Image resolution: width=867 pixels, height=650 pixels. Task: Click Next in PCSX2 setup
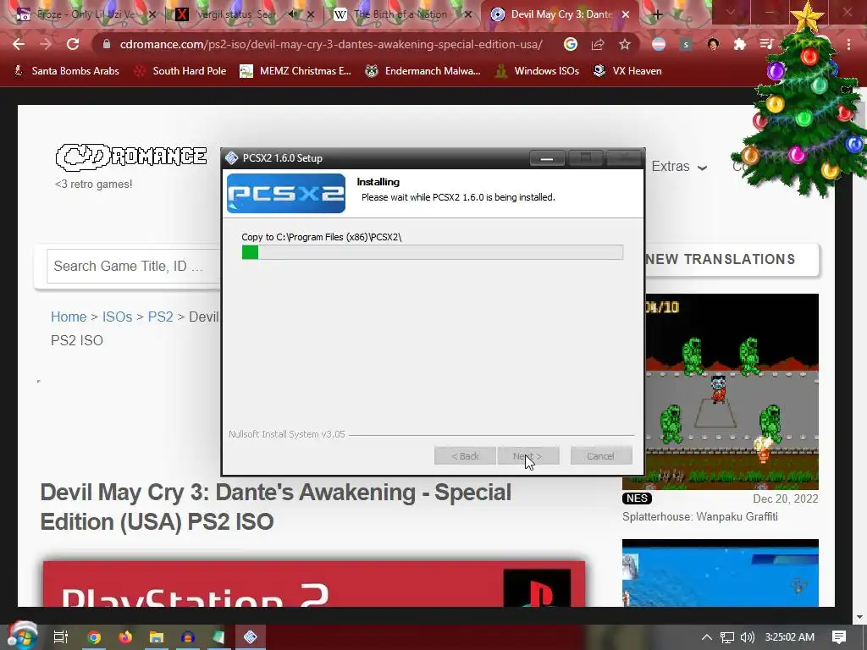tap(528, 456)
